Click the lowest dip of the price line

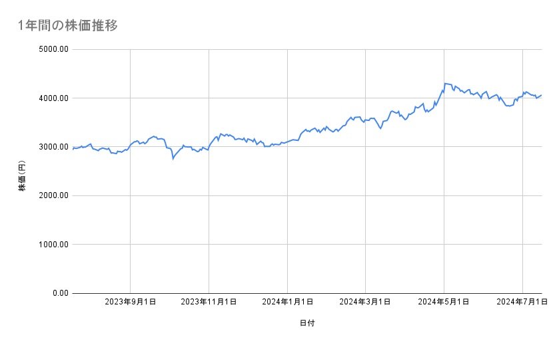tap(173, 159)
